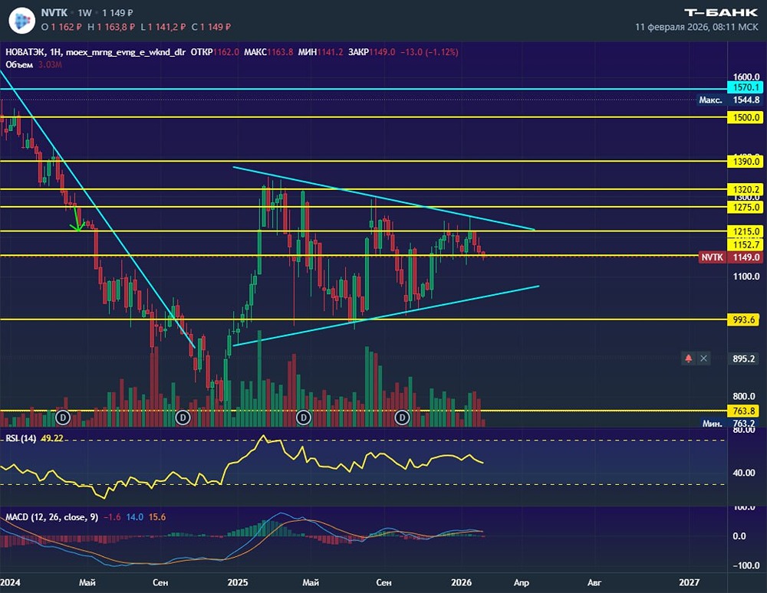Click the red alert bell icon
The image size is (767, 593).
688,359
